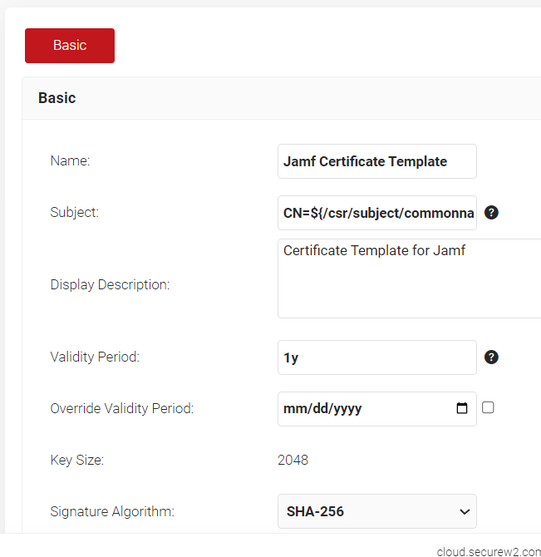
Task: Open the help icon beside Subject
Action: pos(491,213)
